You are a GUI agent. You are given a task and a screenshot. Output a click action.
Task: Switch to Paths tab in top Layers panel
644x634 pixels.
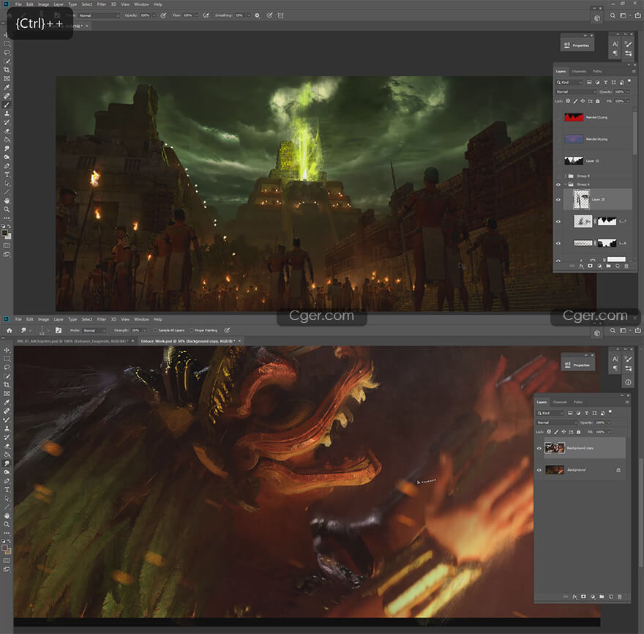(597, 71)
